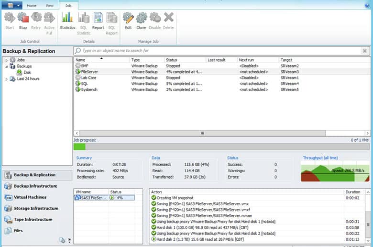Select the BMF job row
Screen dimensions: 373x247
pyautogui.click(x=222, y=66)
